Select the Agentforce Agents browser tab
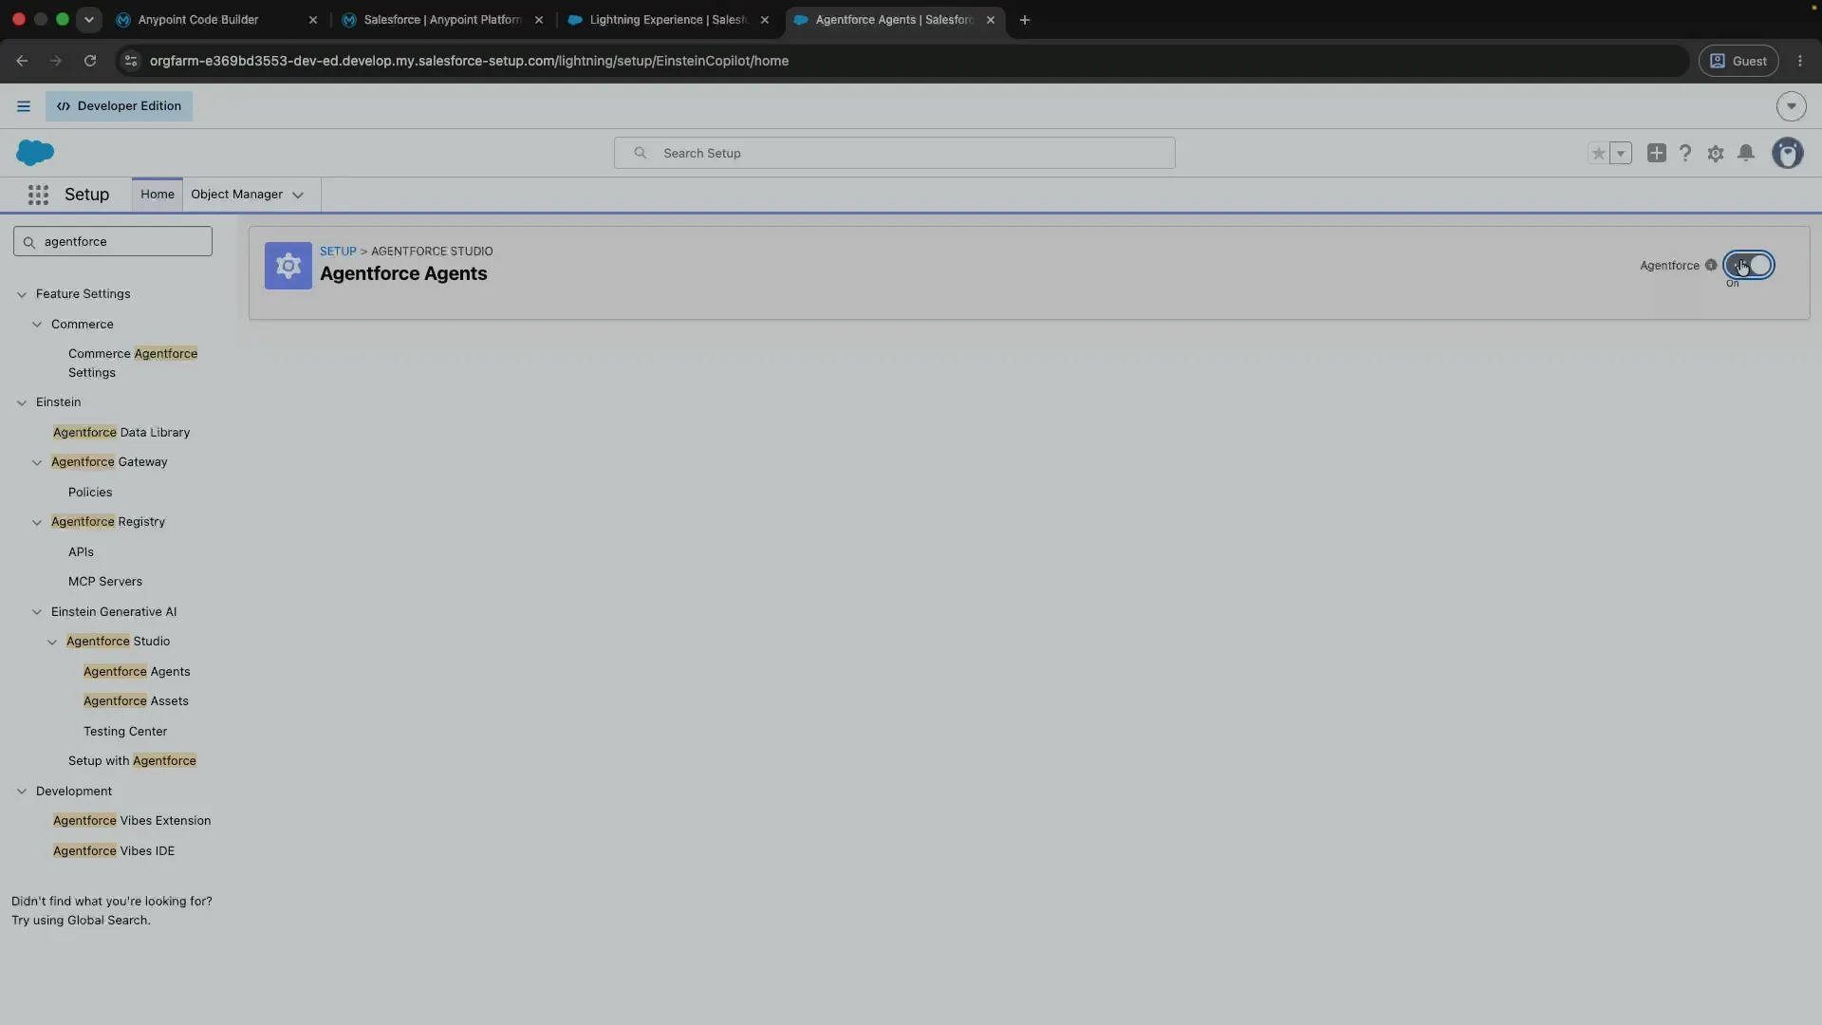 click(893, 19)
